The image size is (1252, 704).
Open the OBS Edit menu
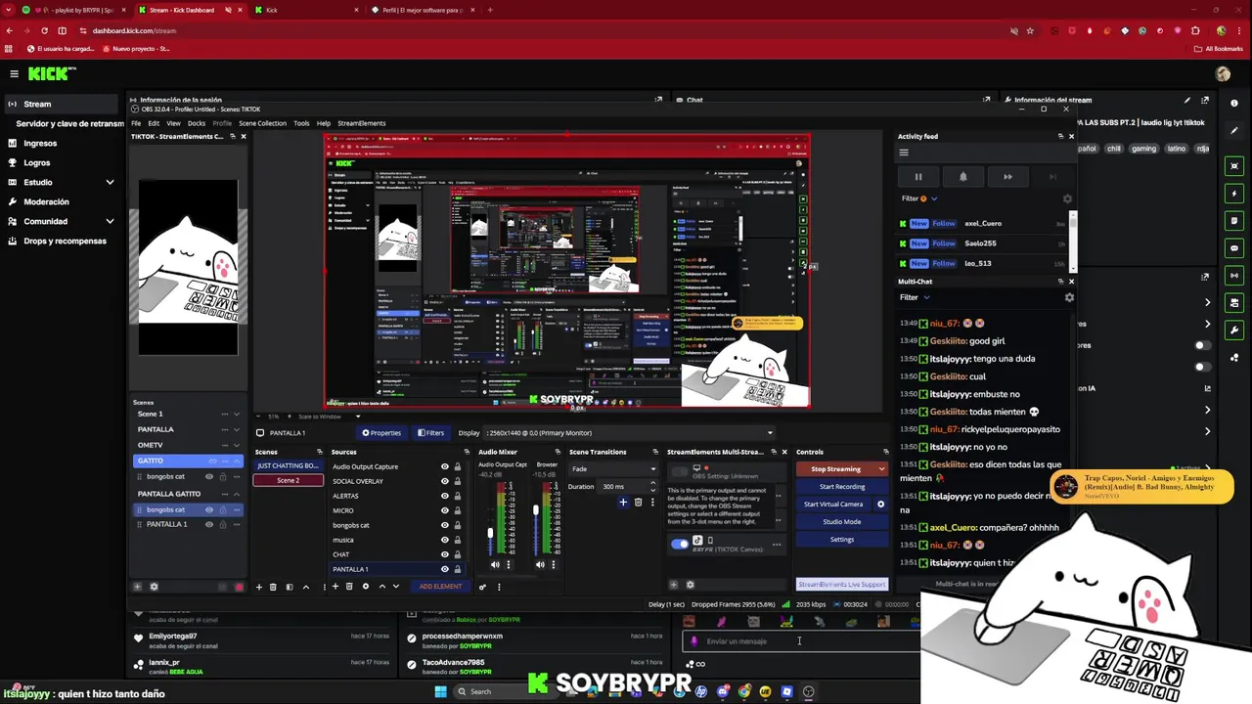point(154,123)
